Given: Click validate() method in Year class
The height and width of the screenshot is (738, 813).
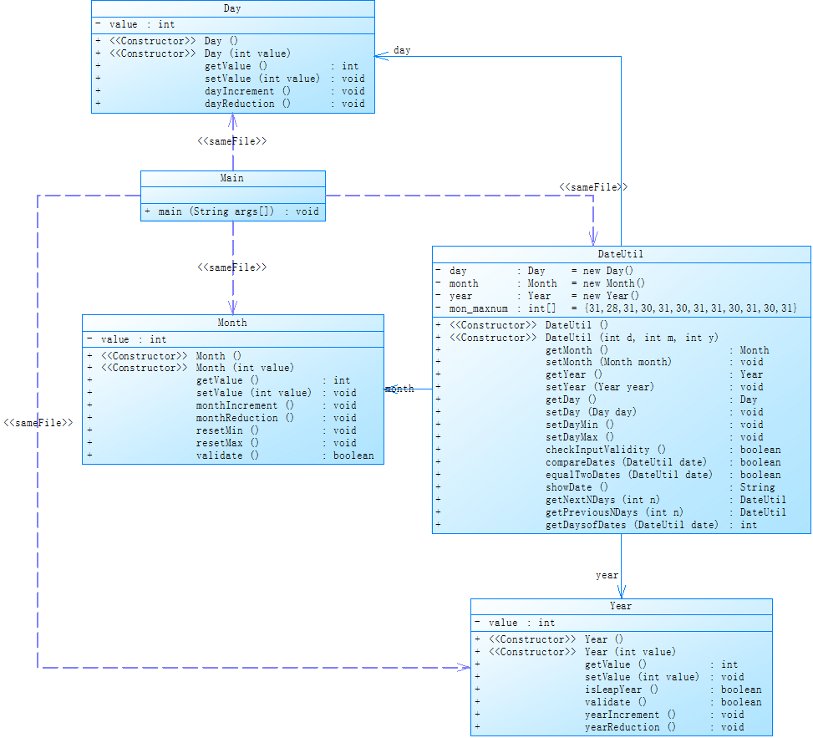Looking at the screenshot, I should 618,702.
